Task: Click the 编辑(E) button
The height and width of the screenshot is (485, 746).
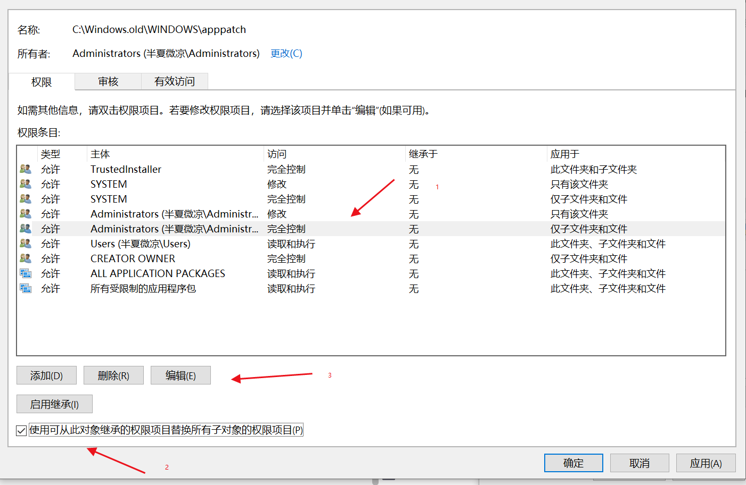Action: tap(181, 375)
